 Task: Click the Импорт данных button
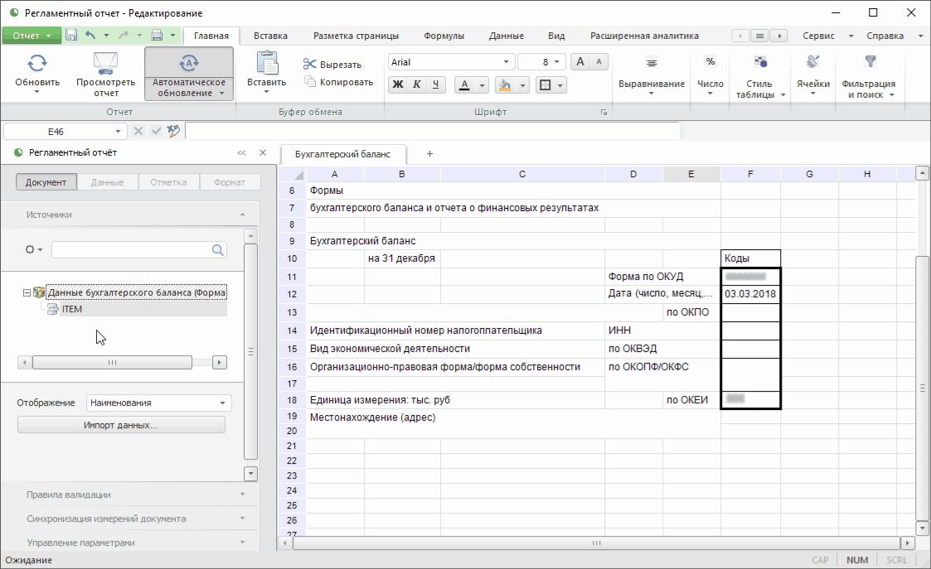pyautogui.click(x=121, y=425)
